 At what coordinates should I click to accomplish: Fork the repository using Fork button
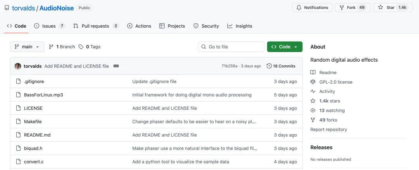pos(353,7)
